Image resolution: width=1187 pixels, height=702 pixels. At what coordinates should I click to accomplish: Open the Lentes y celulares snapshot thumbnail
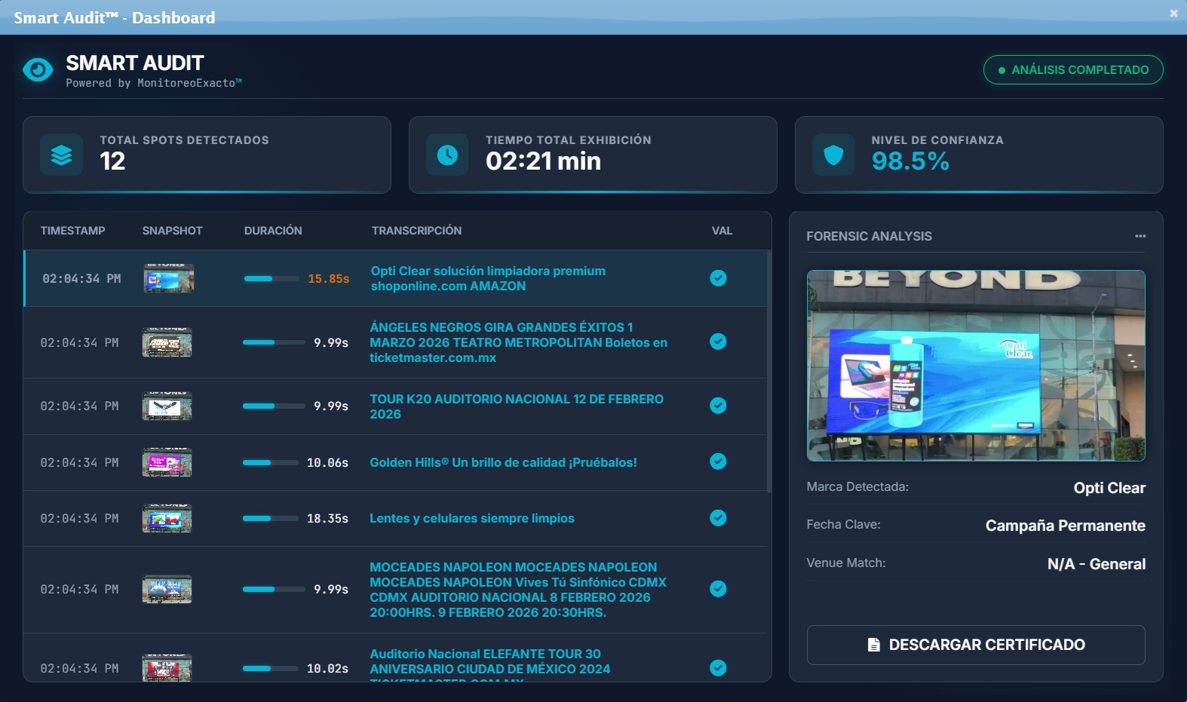[x=167, y=518]
